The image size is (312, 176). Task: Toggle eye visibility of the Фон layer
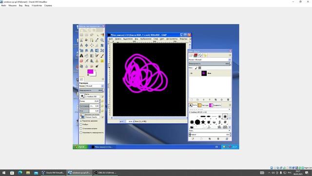(192, 73)
